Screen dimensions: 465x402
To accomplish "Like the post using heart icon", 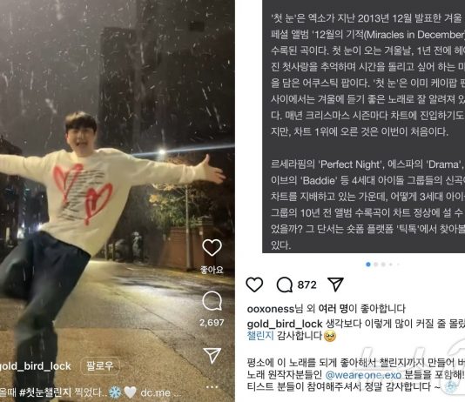I will (254, 285).
